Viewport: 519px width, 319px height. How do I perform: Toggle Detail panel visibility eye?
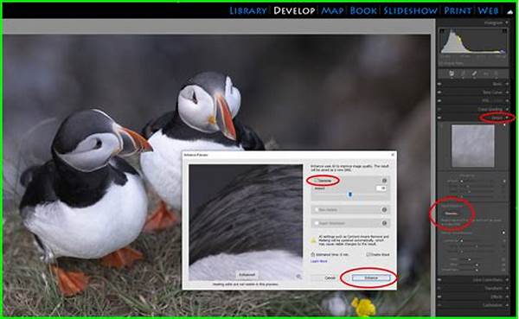pos(439,118)
